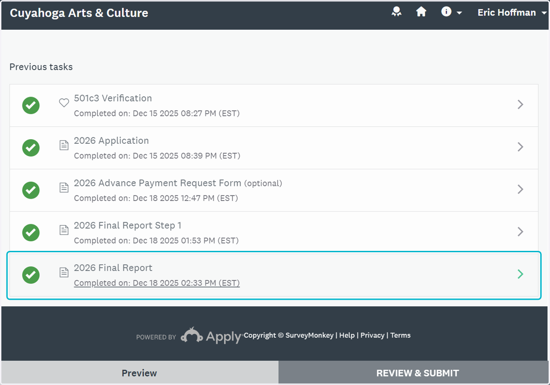
Task: Click green checkmark for Final Report Step 1
Action: click(x=31, y=233)
